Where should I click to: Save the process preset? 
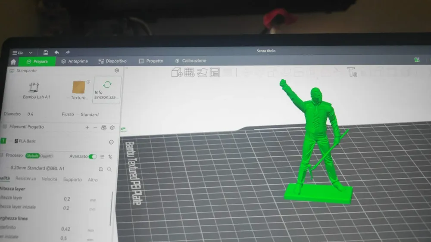(101, 169)
